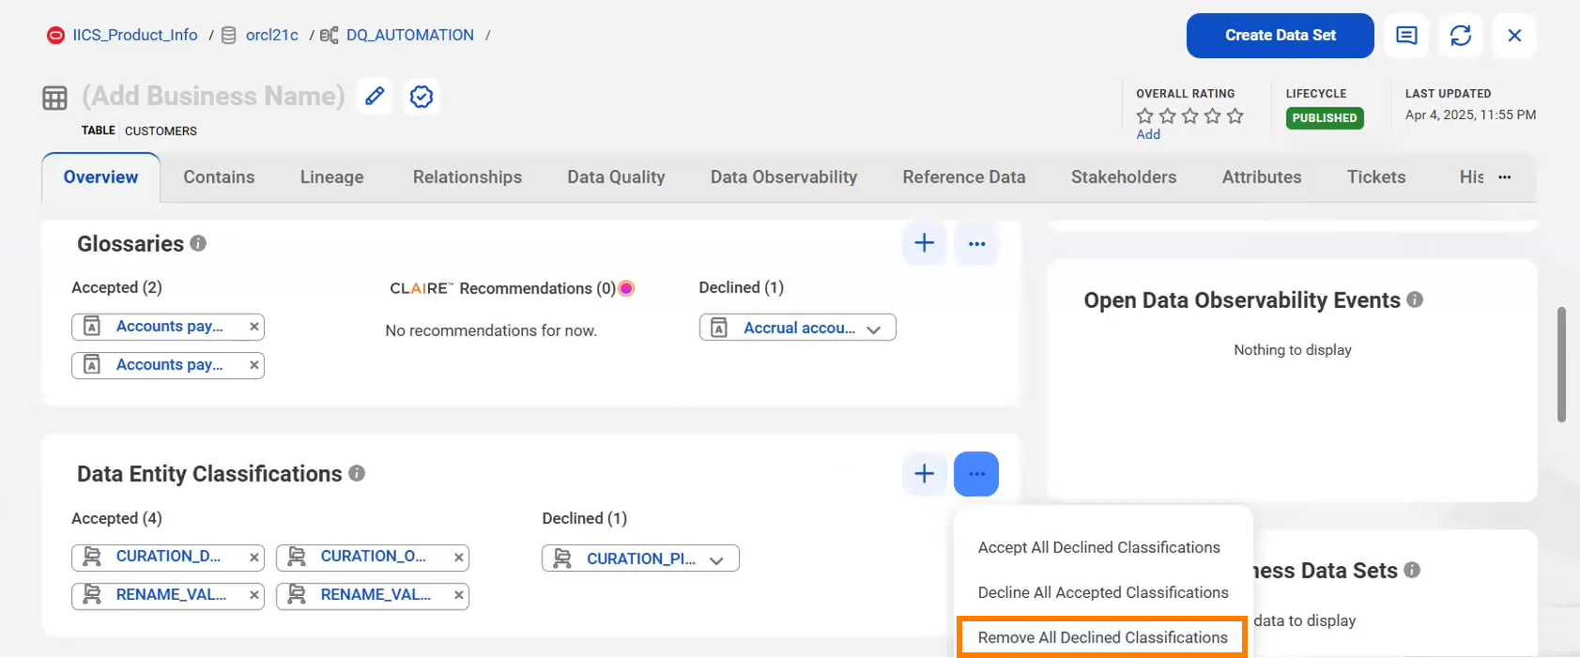Switch to the Stakeholders tab
The width and height of the screenshot is (1580, 658).
coord(1124,177)
